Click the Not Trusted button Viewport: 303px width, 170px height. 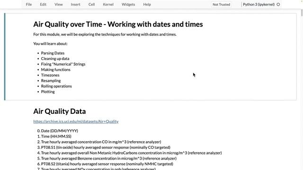pos(222,4)
